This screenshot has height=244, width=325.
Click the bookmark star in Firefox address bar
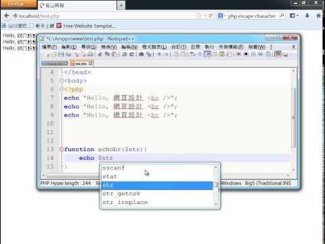point(199,16)
